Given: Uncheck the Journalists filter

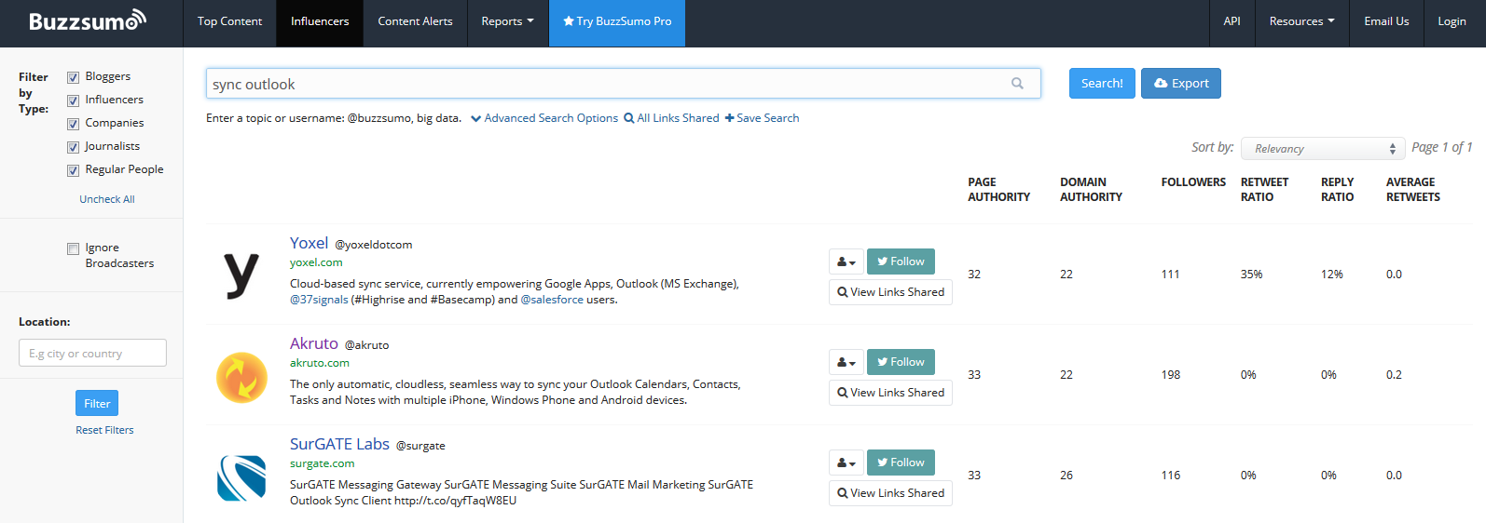Looking at the screenshot, I should pyautogui.click(x=73, y=147).
